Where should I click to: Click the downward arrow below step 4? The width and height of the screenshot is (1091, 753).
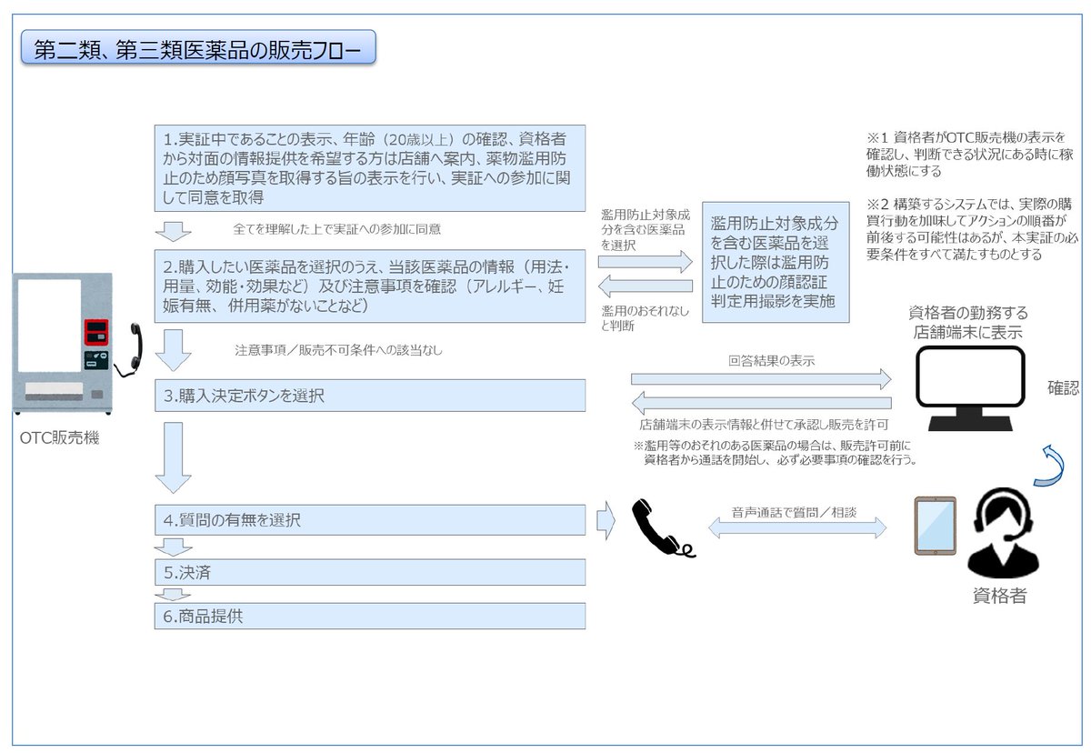pyautogui.click(x=173, y=547)
